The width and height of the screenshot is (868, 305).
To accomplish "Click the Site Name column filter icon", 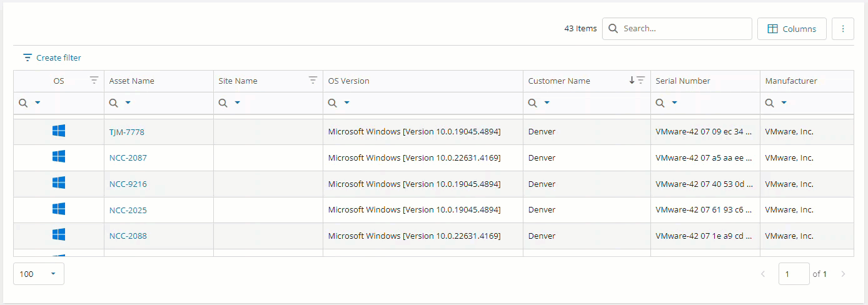I will (313, 81).
